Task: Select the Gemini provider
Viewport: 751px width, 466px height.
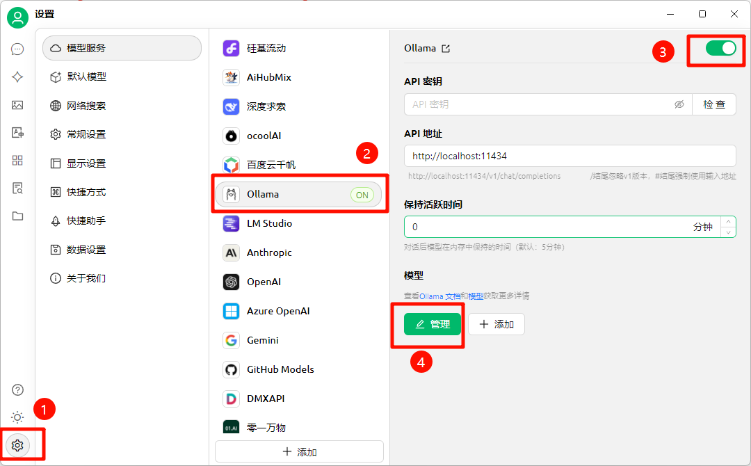Action: pyautogui.click(x=298, y=341)
